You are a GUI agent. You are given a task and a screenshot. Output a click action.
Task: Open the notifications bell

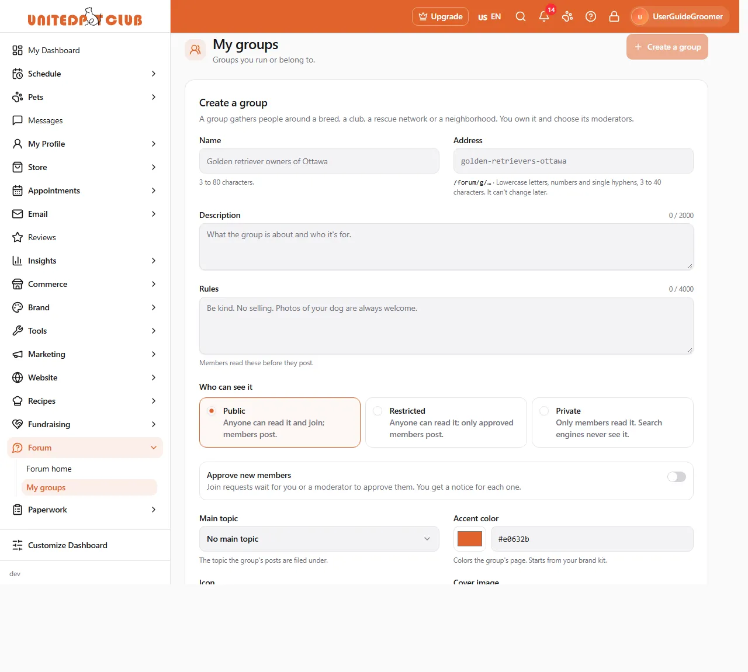pos(544,16)
